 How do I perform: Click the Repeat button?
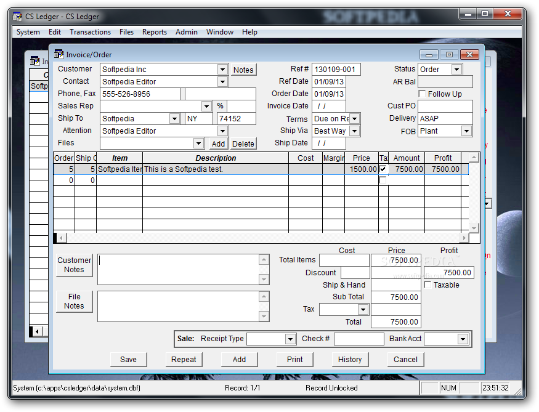tap(184, 360)
